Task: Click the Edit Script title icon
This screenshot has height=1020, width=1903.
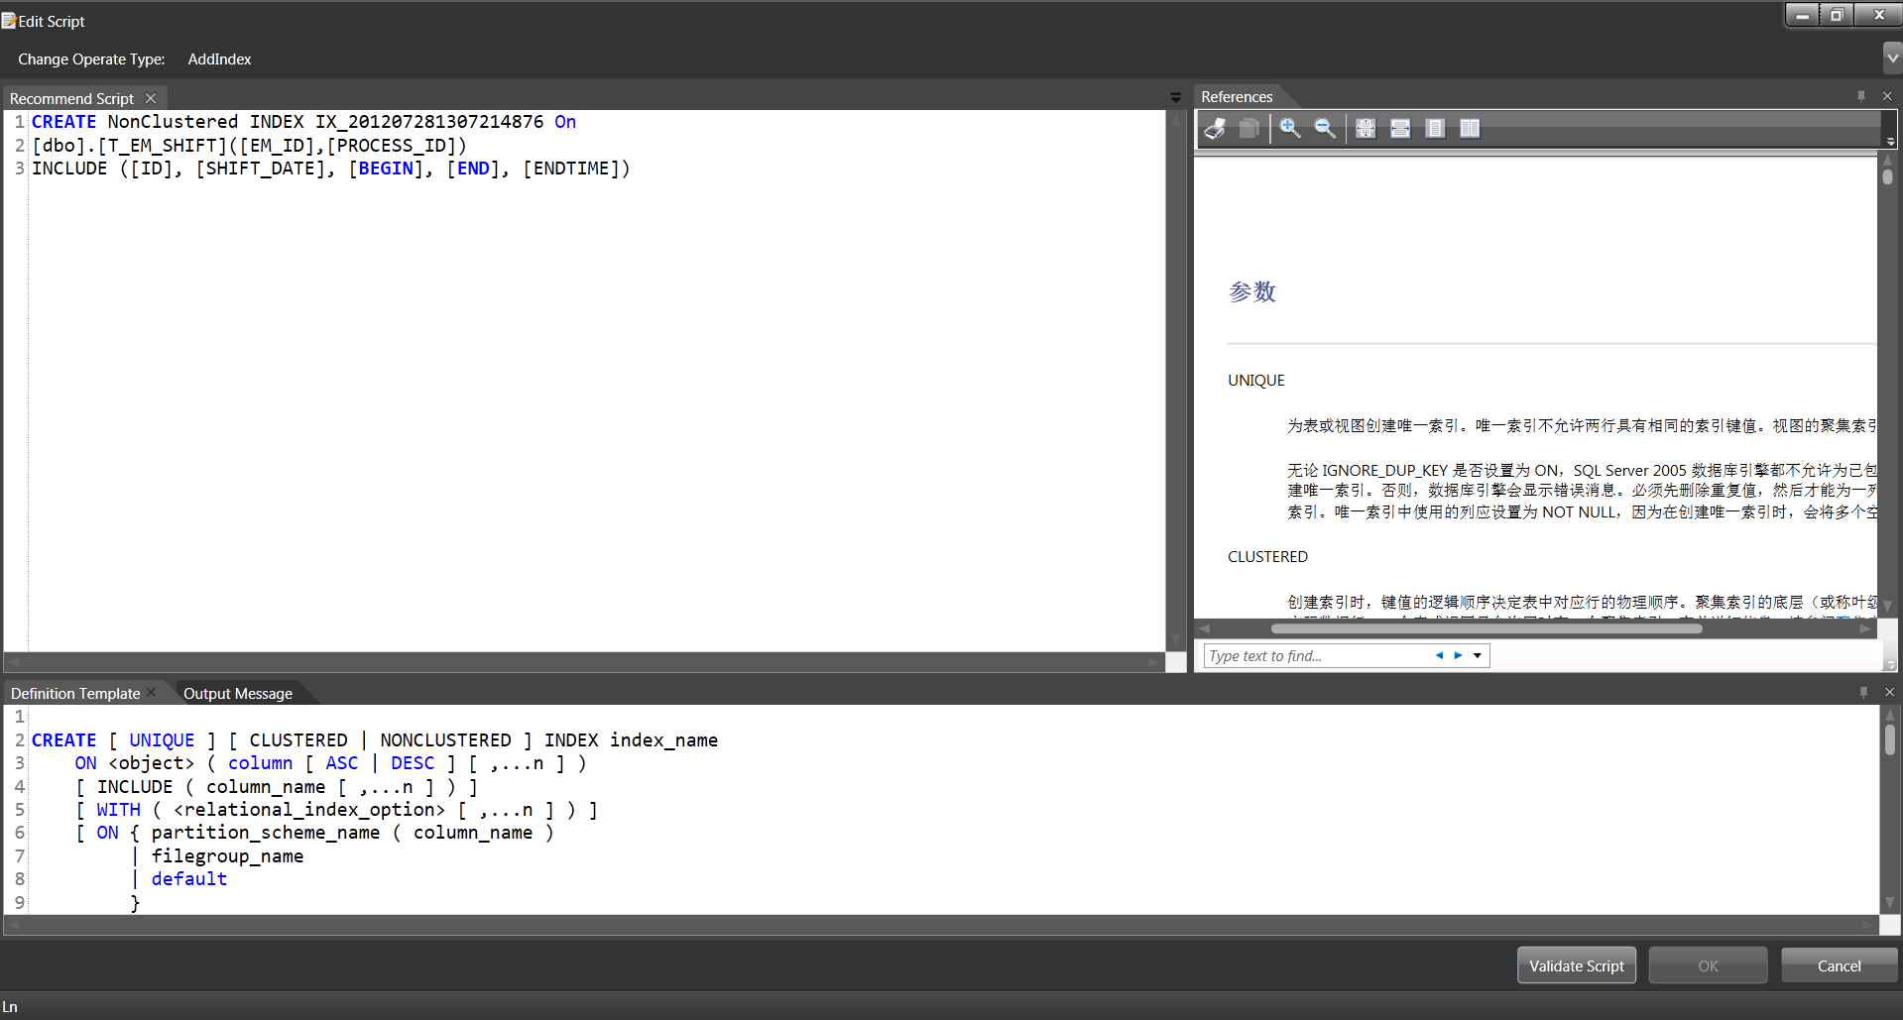Action: pos(9,21)
